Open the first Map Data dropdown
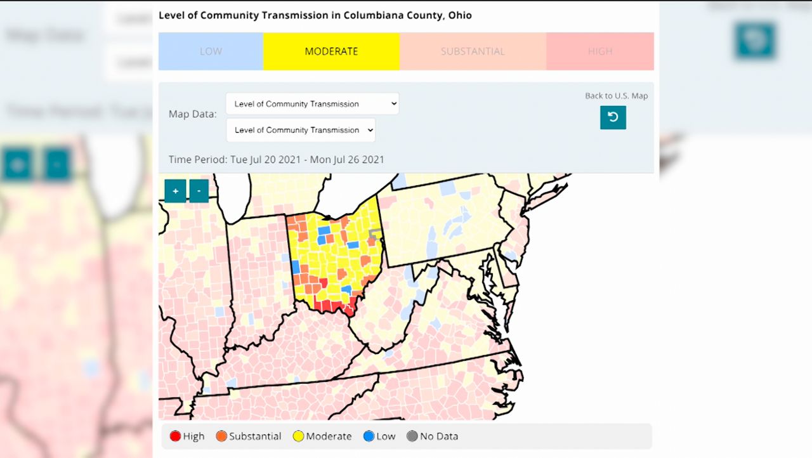Viewport: 812px width, 458px height. click(x=311, y=103)
